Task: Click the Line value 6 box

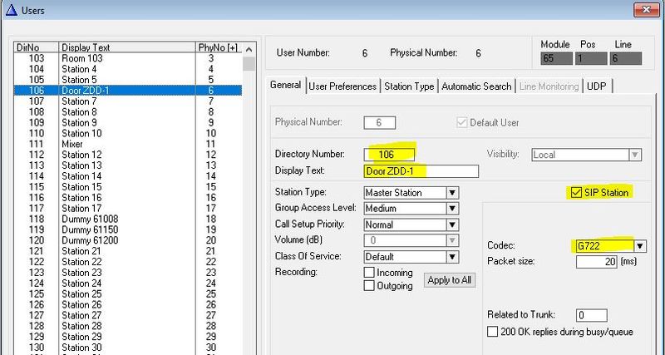Action: 626,58
